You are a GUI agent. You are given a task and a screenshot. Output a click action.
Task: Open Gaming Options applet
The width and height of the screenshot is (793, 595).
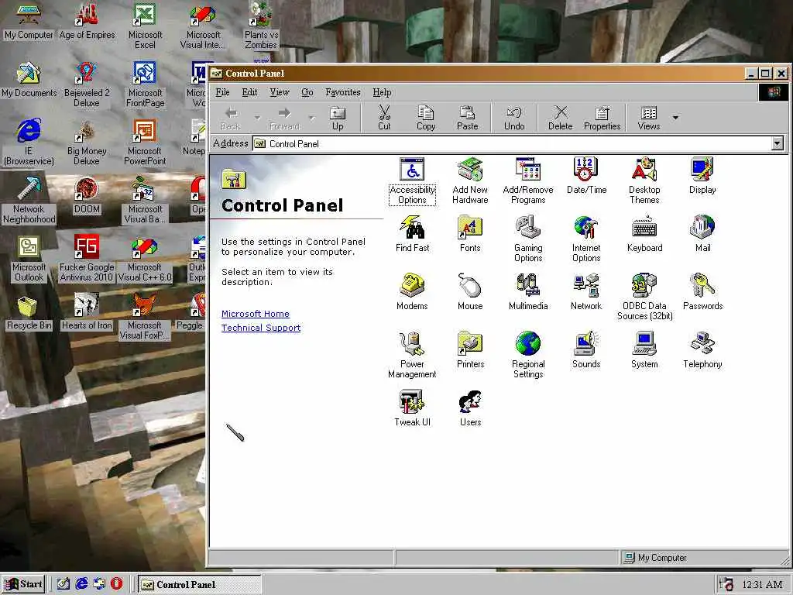pyautogui.click(x=528, y=239)
